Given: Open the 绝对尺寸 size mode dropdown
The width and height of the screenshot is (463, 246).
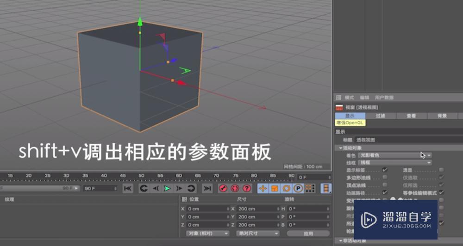Looking at the screenshot, I should 257,234.
